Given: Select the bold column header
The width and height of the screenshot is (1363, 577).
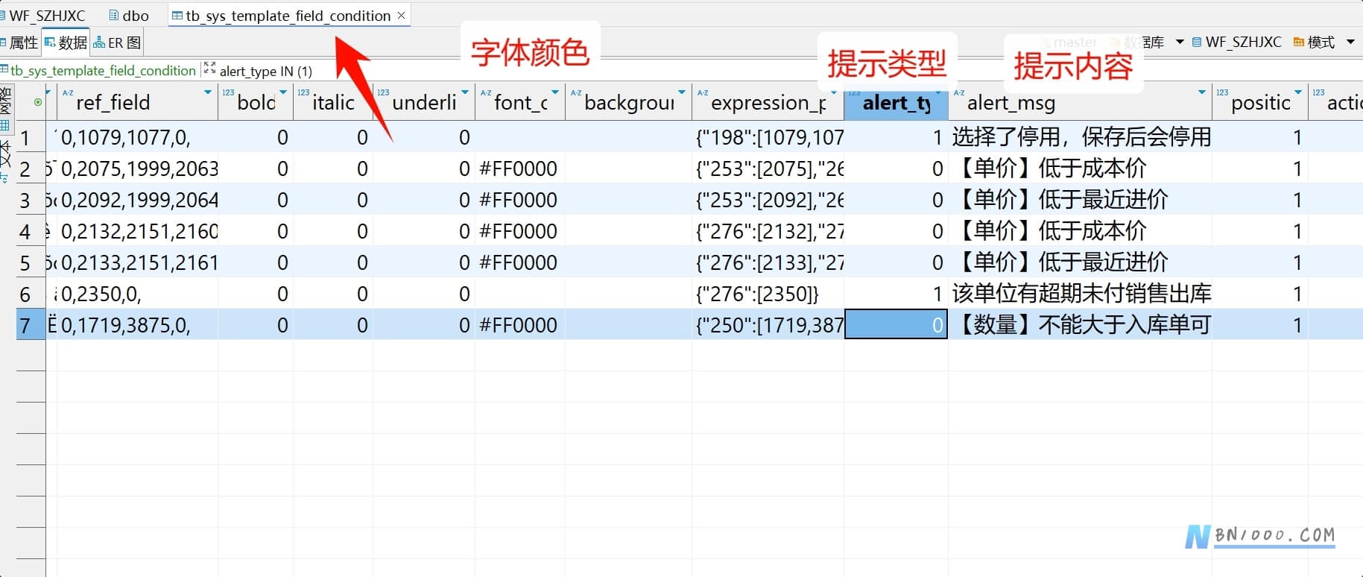Looking at the screenshot, I should tap(256, 103).
